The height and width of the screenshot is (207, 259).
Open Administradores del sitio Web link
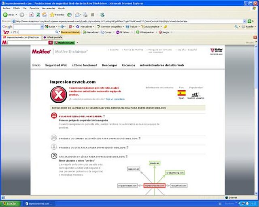(162, 65)
